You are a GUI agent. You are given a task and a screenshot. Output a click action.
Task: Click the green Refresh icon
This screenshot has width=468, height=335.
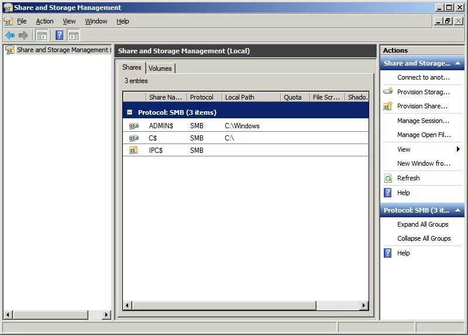coord(388,178)
